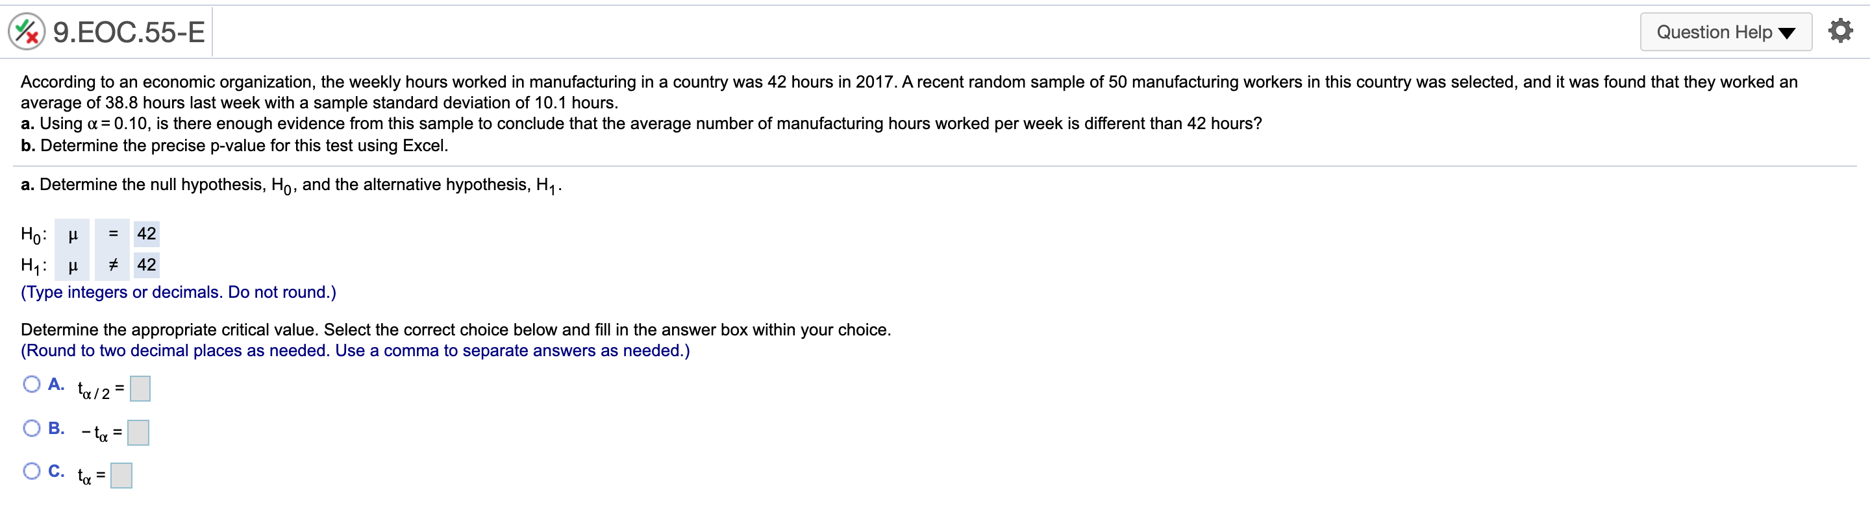Click the not-equal sign field in H1
The width and height of the screenshot is (1870, 532).
tap(112, 264)
